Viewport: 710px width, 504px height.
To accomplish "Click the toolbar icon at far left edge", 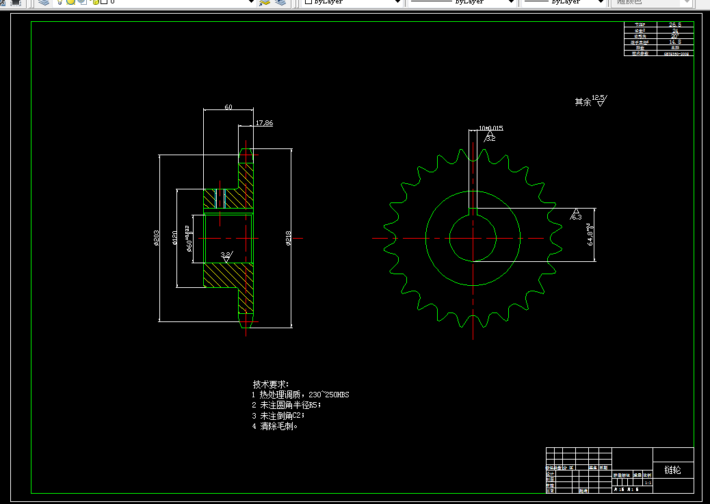I will pos(2,2).
